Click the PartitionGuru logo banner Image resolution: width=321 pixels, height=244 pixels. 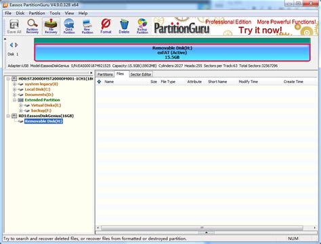(181, 28)
